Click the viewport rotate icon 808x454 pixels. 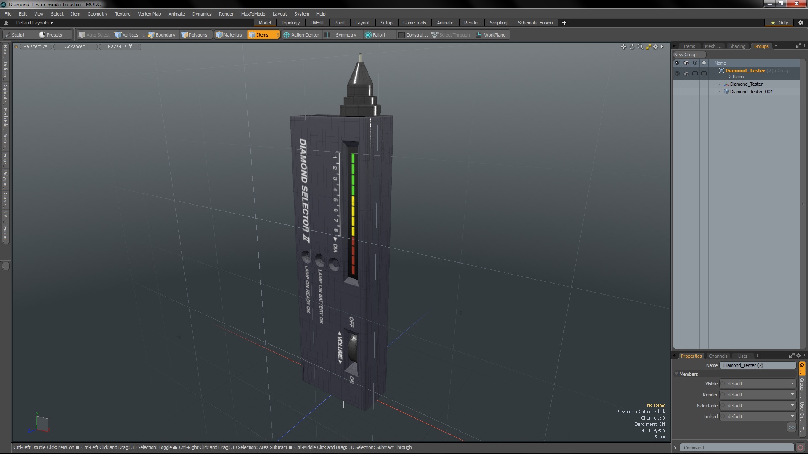coord(632,47)
